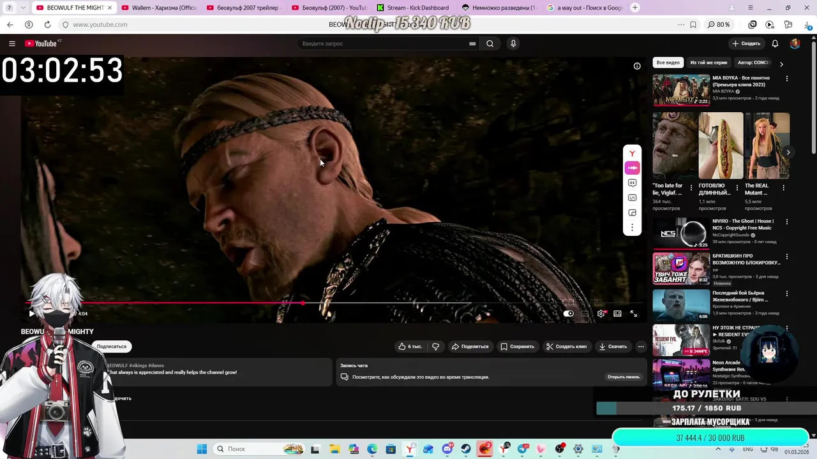Click the Подписаться subscribe button
The image size is (817, 459).
[112, 346]
